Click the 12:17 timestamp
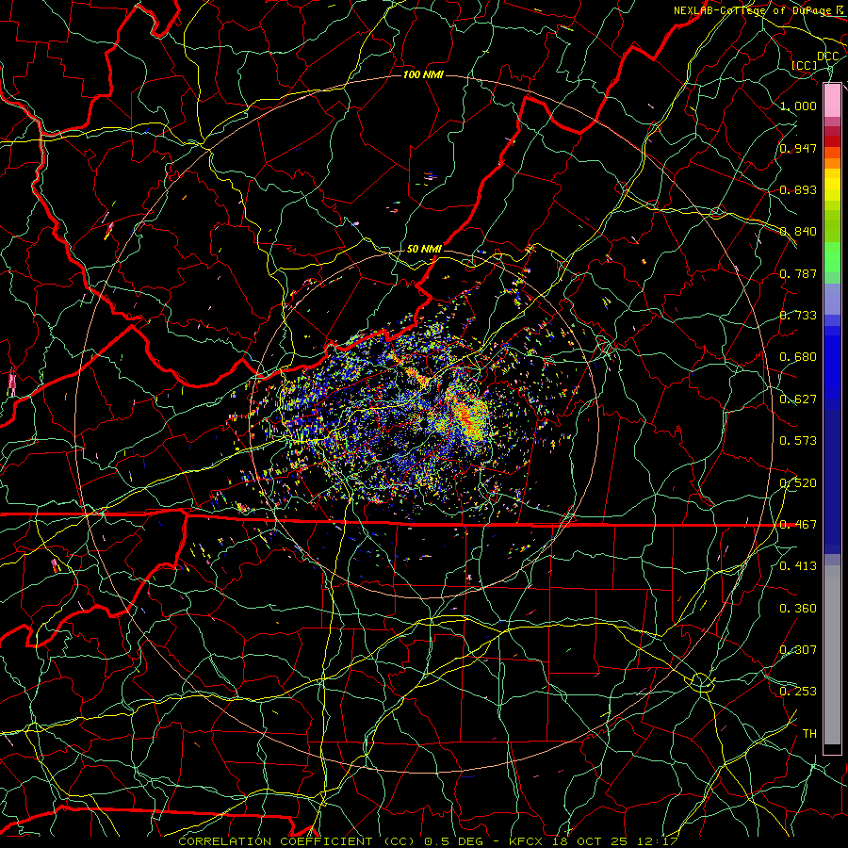848x848 pixels. click(x=659, y=841)
